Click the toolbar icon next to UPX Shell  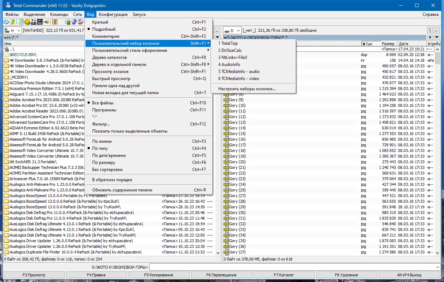[x=46, y=22]
